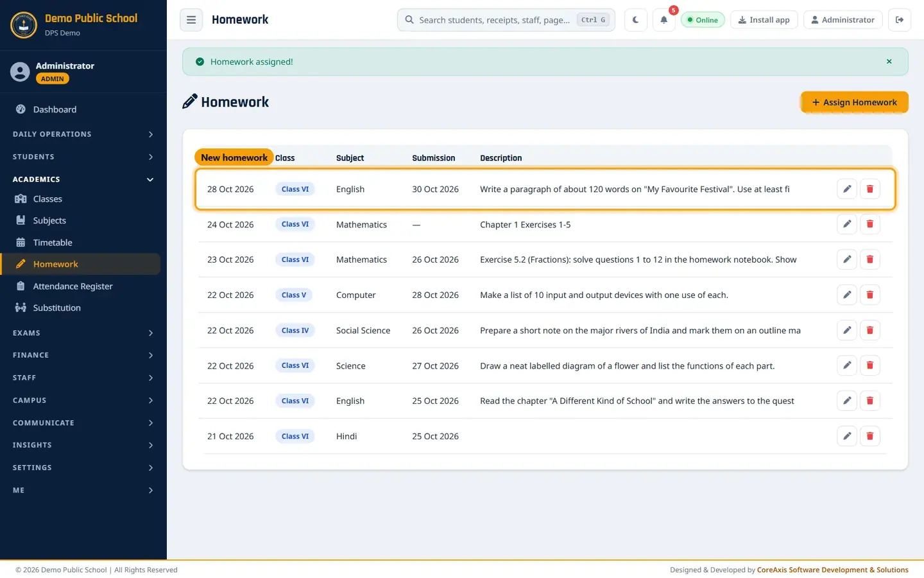
Task: Focus the search students, receipts field
Action: [x=506, y=20]
